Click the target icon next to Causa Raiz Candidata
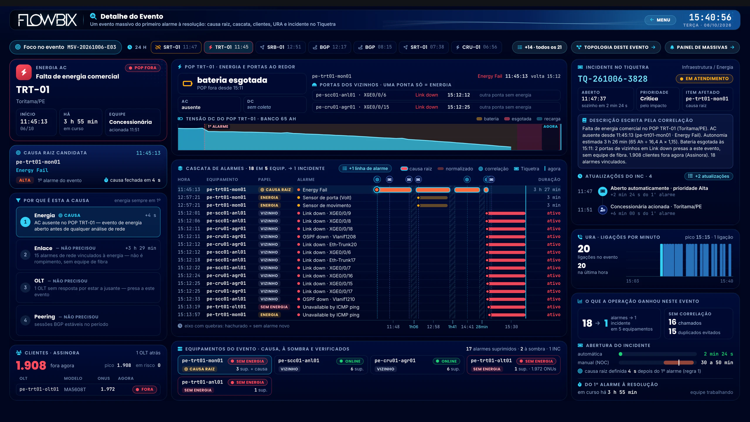Image resolution: width=750 pixels, height=422 pixels. [18, 153]
